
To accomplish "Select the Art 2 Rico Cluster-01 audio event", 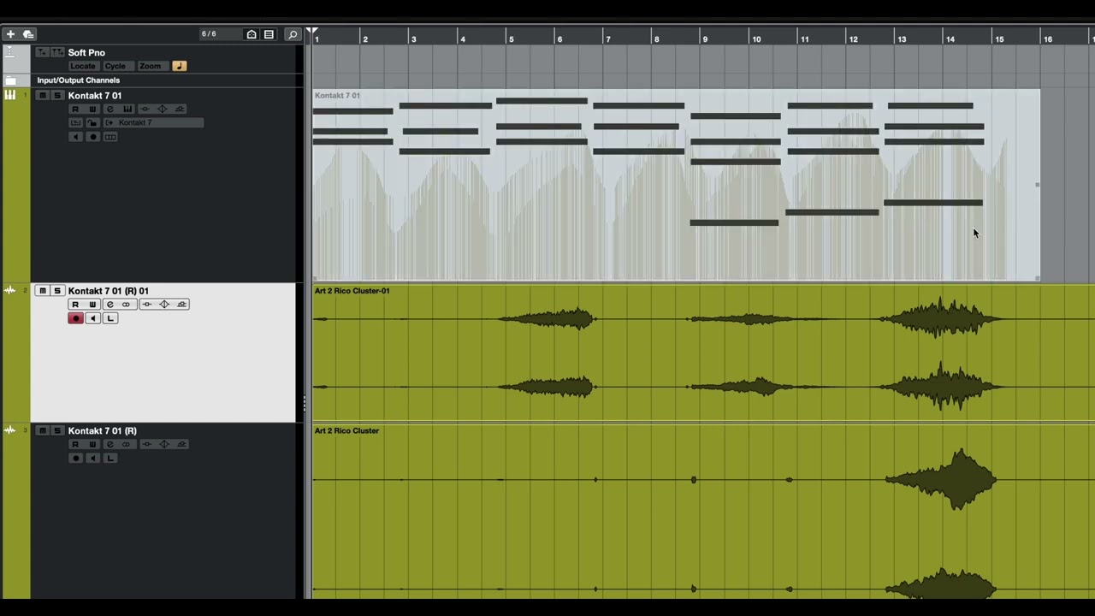I will pos(703,353).
